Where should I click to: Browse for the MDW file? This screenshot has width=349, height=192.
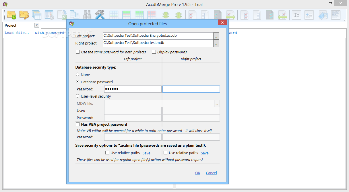coord(217,104)
